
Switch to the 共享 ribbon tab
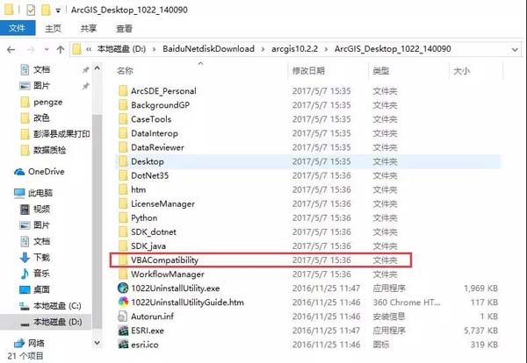pos(89,29)
